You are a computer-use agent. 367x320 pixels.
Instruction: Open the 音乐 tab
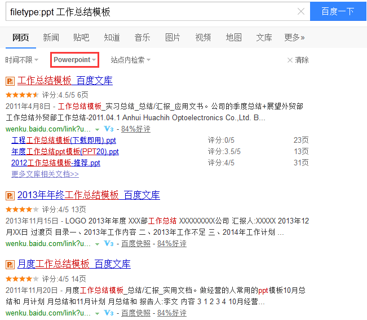click(x=142, y=37)
